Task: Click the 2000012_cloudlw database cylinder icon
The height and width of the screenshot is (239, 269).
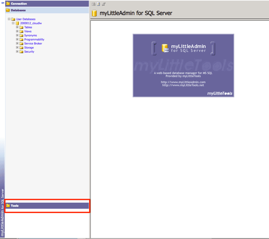Action: [x=17, y=23]
